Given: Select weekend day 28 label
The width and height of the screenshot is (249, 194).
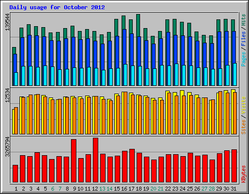Looking at the screenshot, I should click(x=212, y=189).
